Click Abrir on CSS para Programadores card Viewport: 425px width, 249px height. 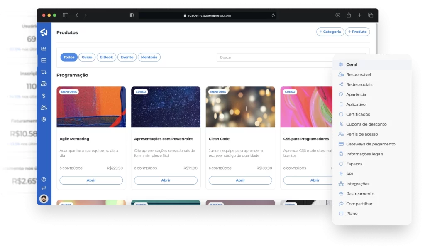click(308, 180)
